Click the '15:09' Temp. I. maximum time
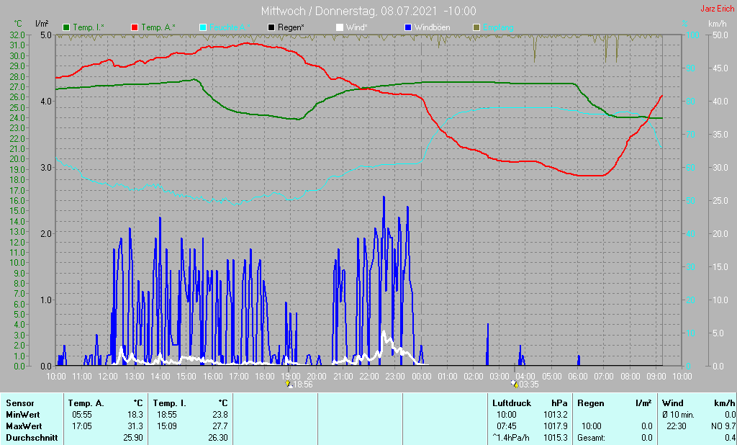 pos(167,426)
